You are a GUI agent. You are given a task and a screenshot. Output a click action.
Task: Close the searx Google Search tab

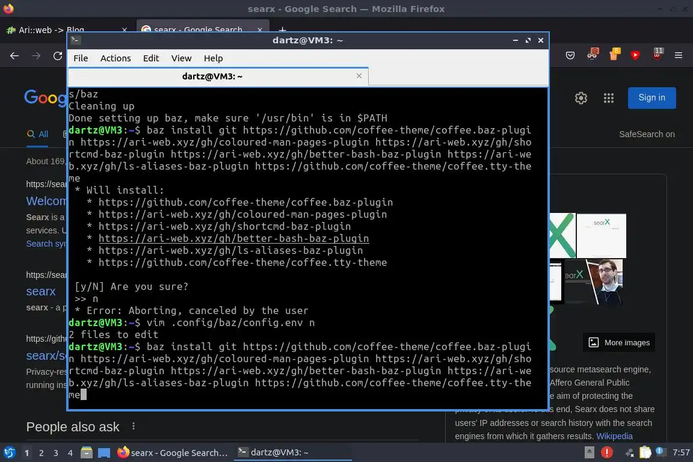[x=259, y=29]
